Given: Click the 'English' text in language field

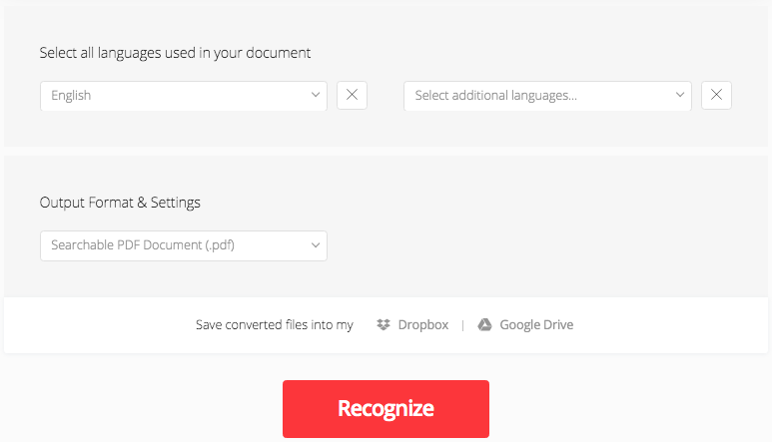Looking at the screenshot, I should coord(71,96).
